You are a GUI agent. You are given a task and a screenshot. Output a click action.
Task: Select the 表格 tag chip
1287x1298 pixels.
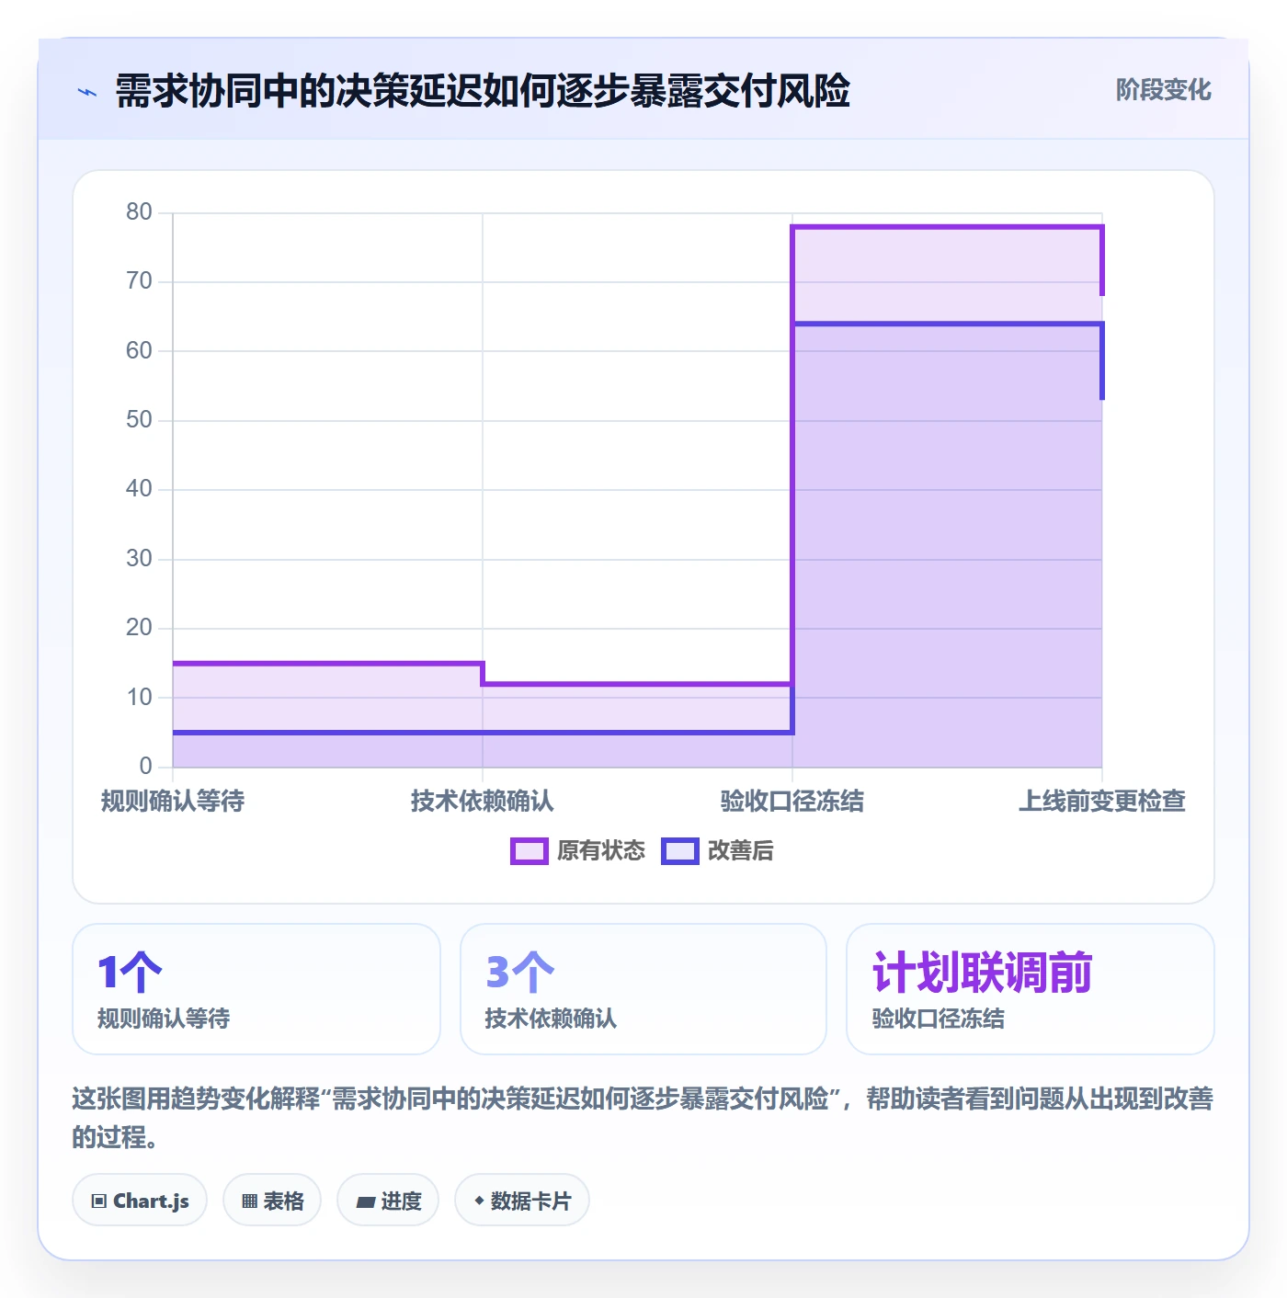tap(272, 1201)
